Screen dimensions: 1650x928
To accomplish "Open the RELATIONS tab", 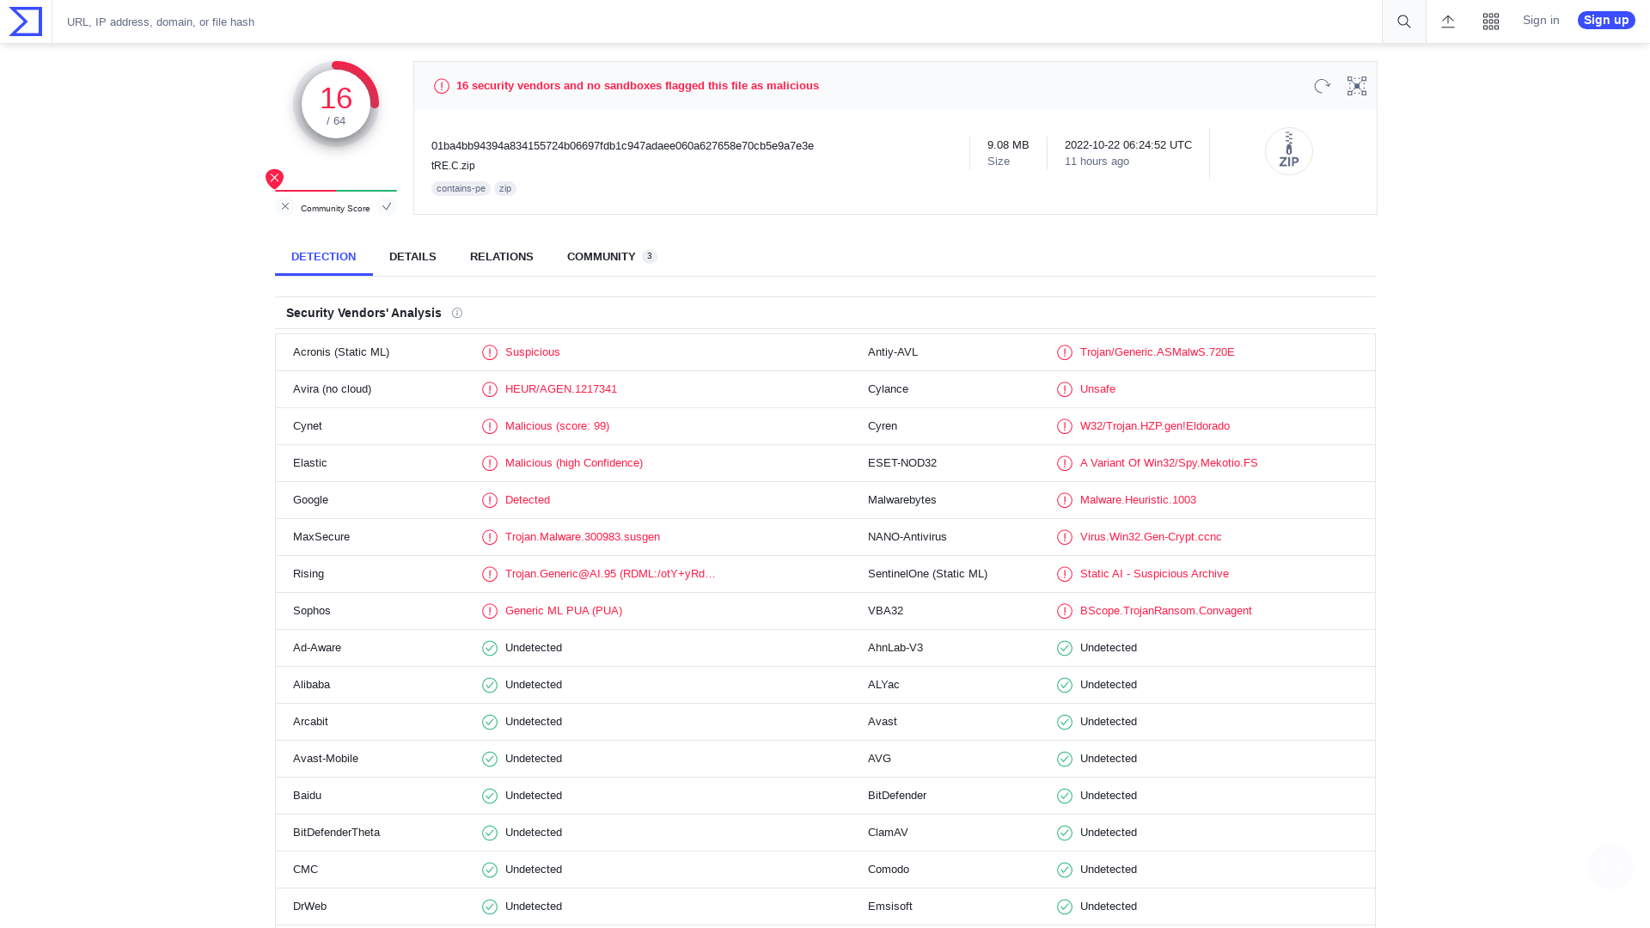I will (501, 256).
